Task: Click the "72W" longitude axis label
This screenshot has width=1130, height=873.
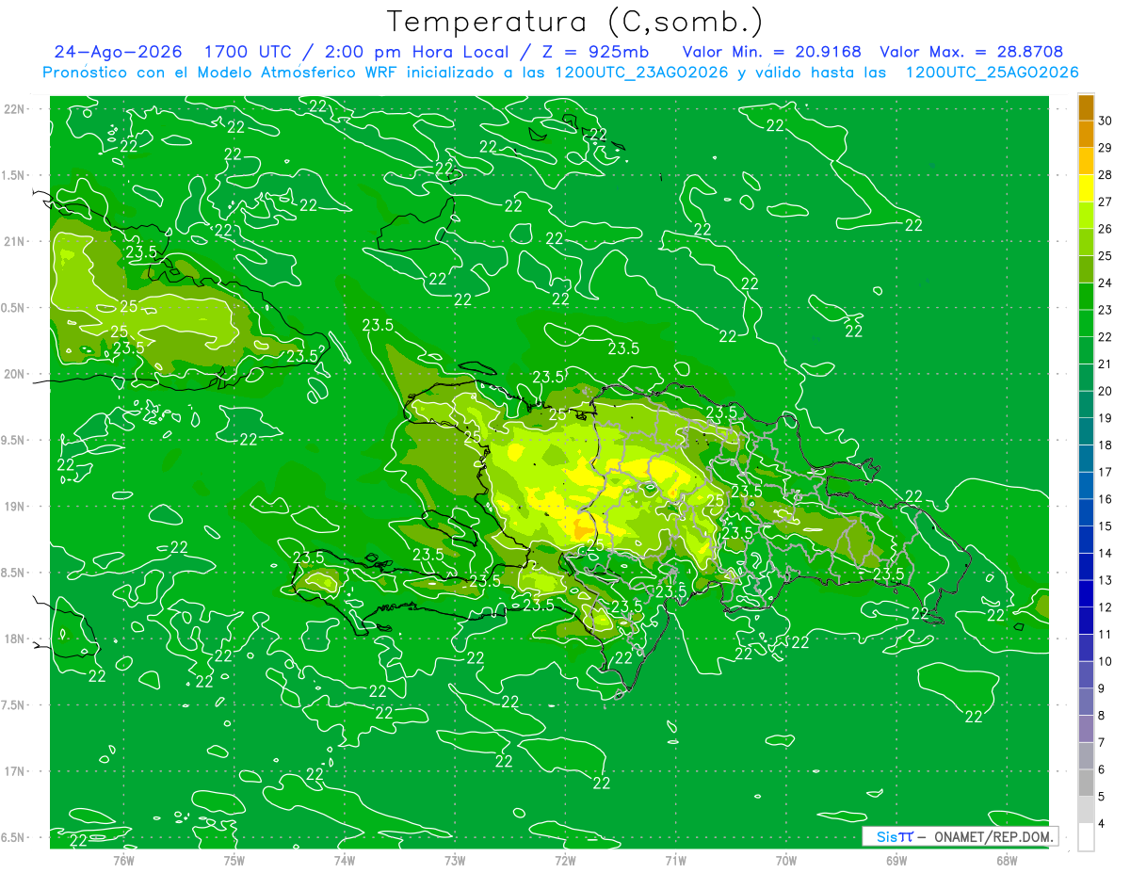Action: (x=565, y=860)
